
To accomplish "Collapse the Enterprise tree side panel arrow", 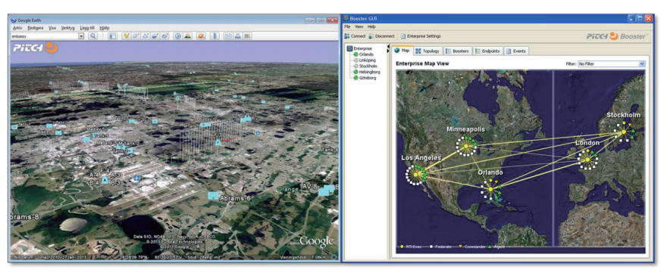I will [x=388, y=45].
